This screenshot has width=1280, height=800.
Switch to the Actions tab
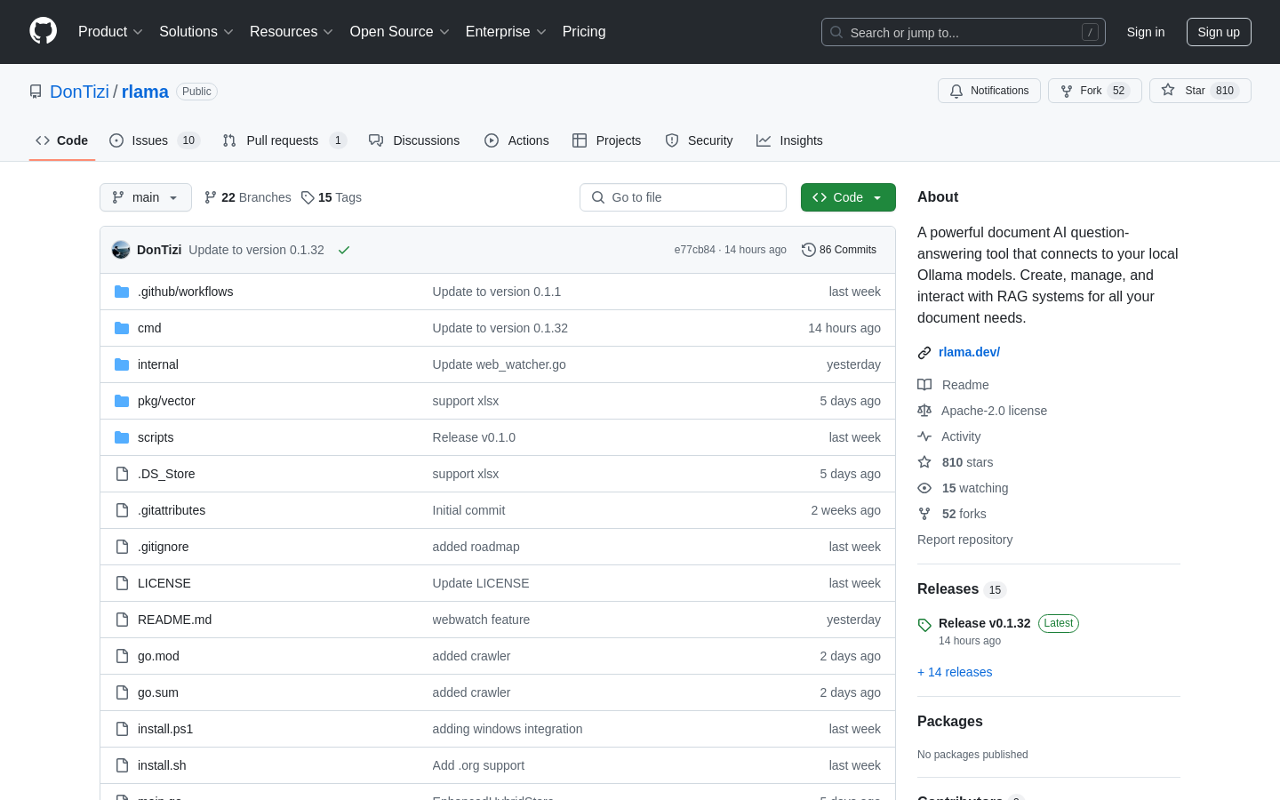(516, 140)
